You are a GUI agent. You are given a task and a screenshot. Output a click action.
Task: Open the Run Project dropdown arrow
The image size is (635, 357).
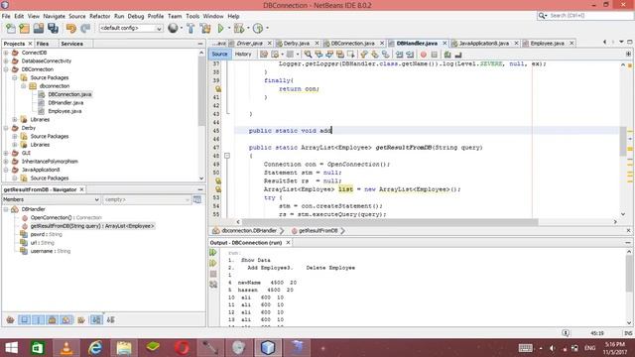click(x=228, y=29)
